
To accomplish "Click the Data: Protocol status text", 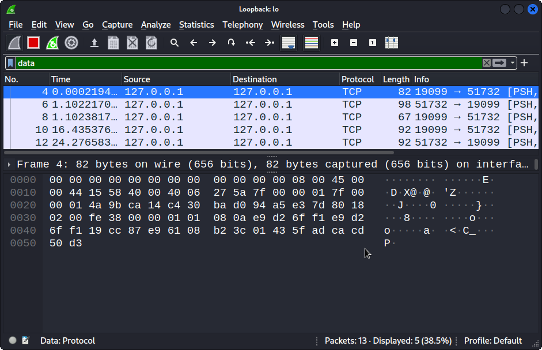I will pos(68,341).
